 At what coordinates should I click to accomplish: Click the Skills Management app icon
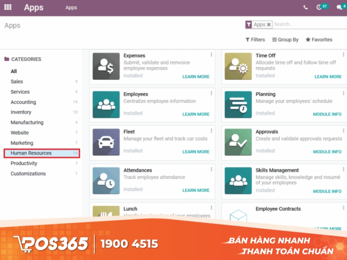click(238, 179)
